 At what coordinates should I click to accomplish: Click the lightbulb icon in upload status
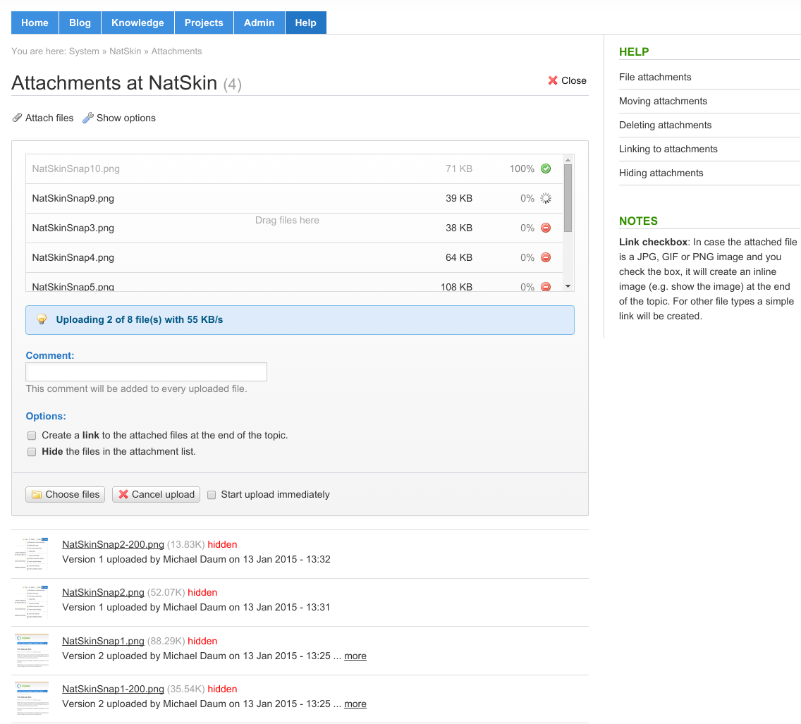click(x=42, y=319)
